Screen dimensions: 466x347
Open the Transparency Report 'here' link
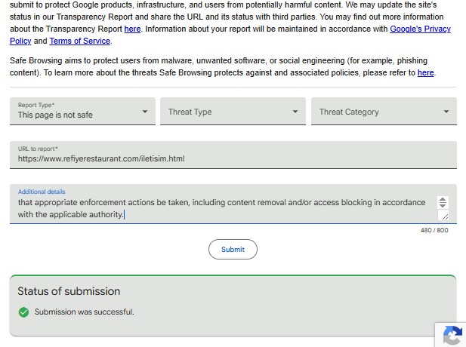[132, 29]
